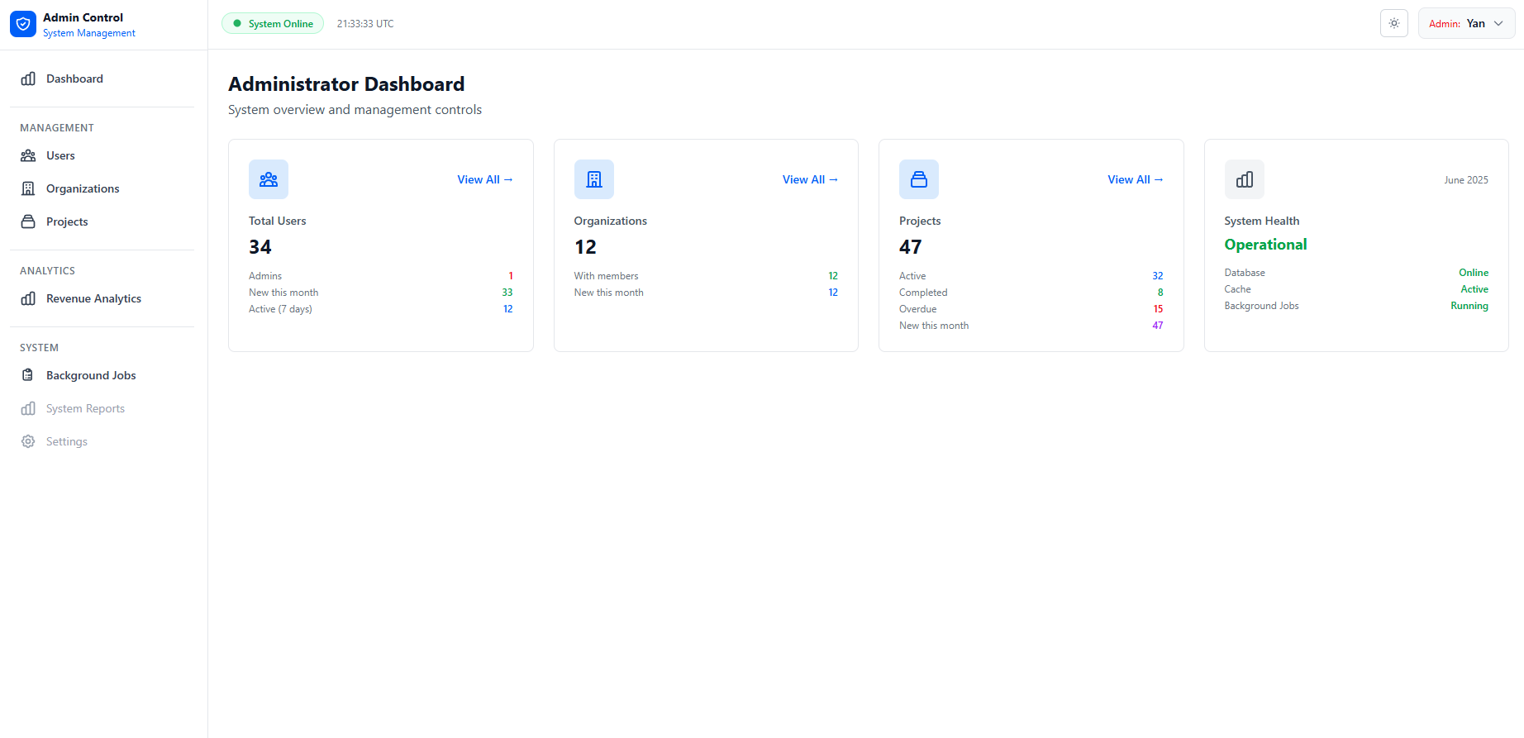Image resolution: width=1524 pixels, height=738 pixels.
Task: Click the Projects card briefcase icon
Action: coord(919,179)
